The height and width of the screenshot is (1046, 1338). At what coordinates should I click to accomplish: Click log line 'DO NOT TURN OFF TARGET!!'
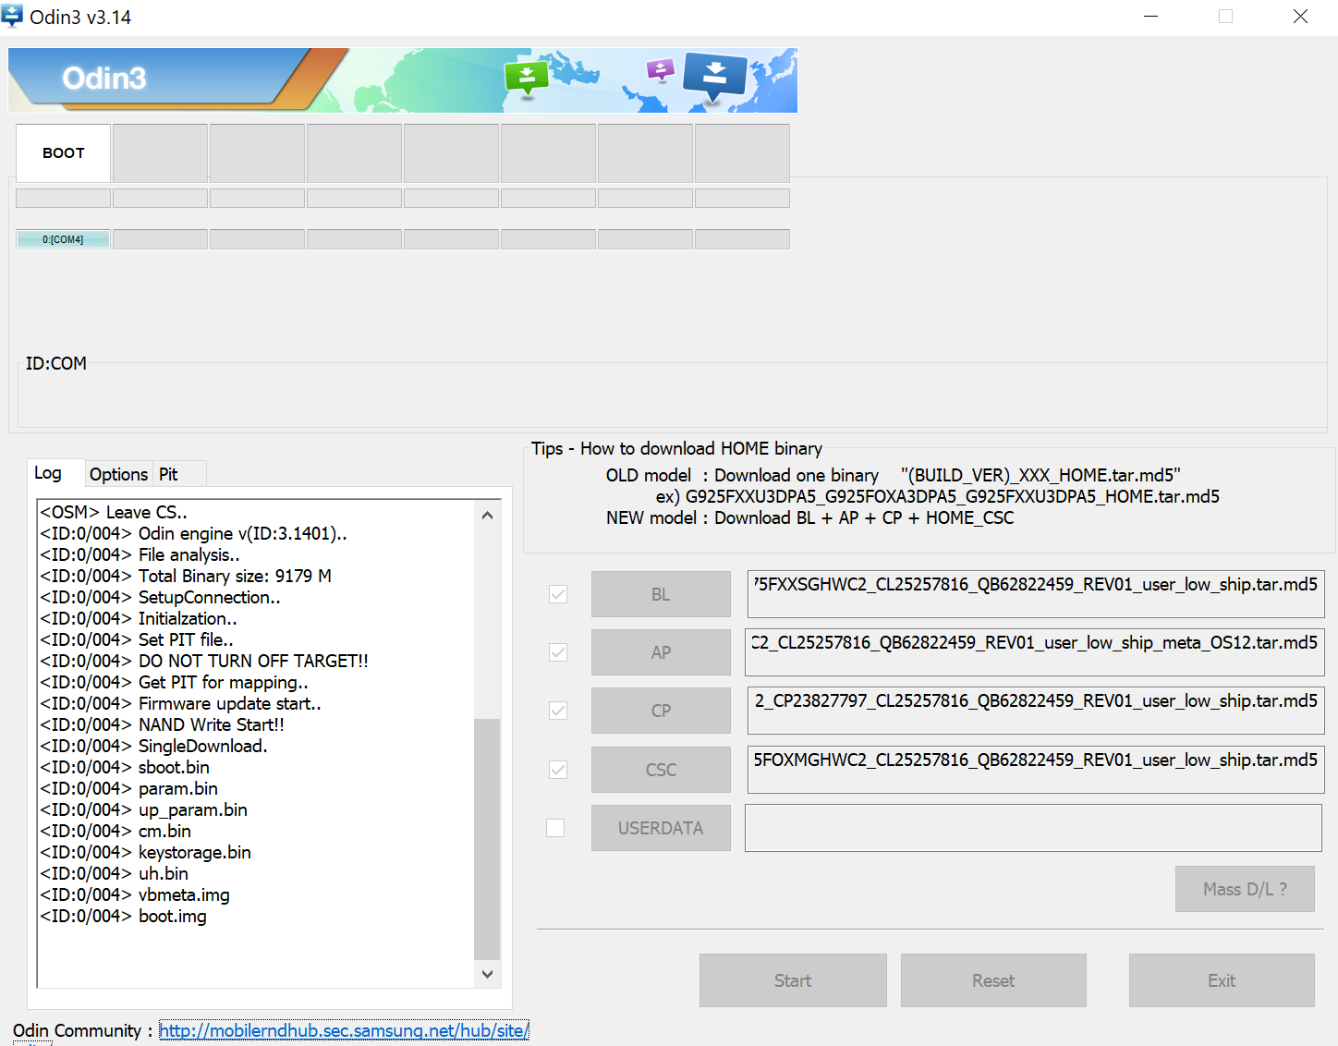point(204,661)
